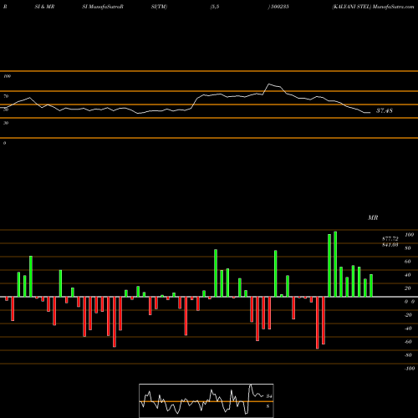
Task: Click the MR right-axis label "60"
Action: pyautogui.click(x=408, y=262)
